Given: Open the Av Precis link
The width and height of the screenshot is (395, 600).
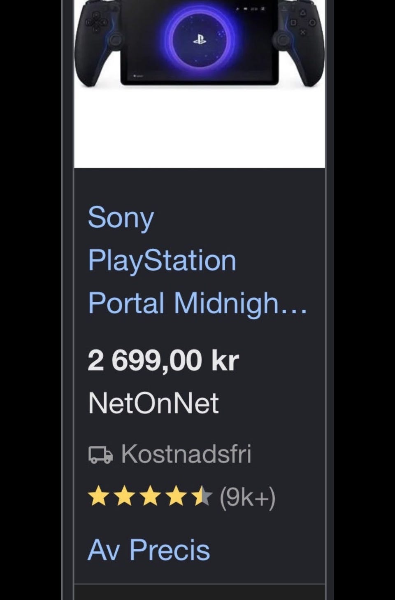Looking at the screenshot, I should (x=149, y=550).
